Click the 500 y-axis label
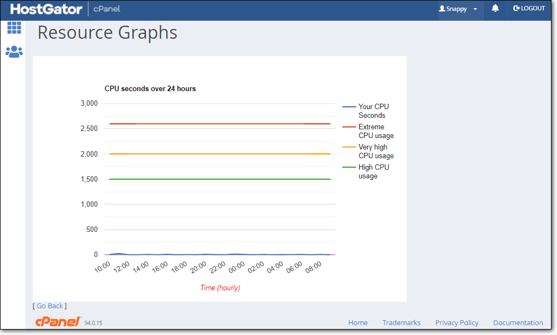This screenshot has height=335, width=557. 92,229
